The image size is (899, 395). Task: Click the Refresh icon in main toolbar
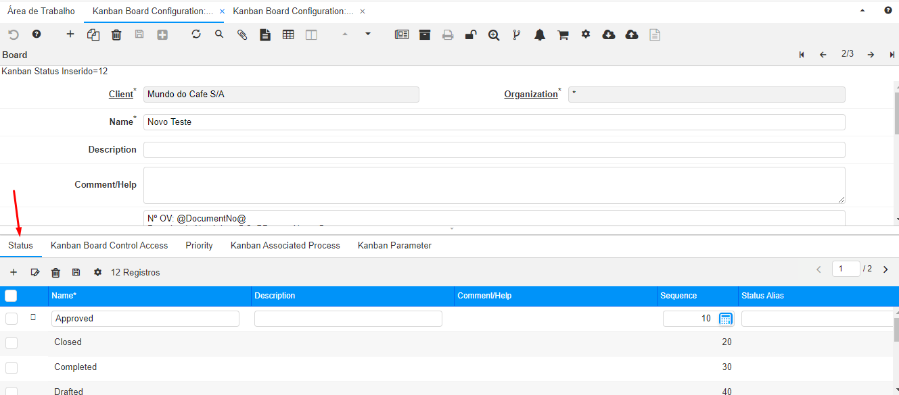point(196,34)
